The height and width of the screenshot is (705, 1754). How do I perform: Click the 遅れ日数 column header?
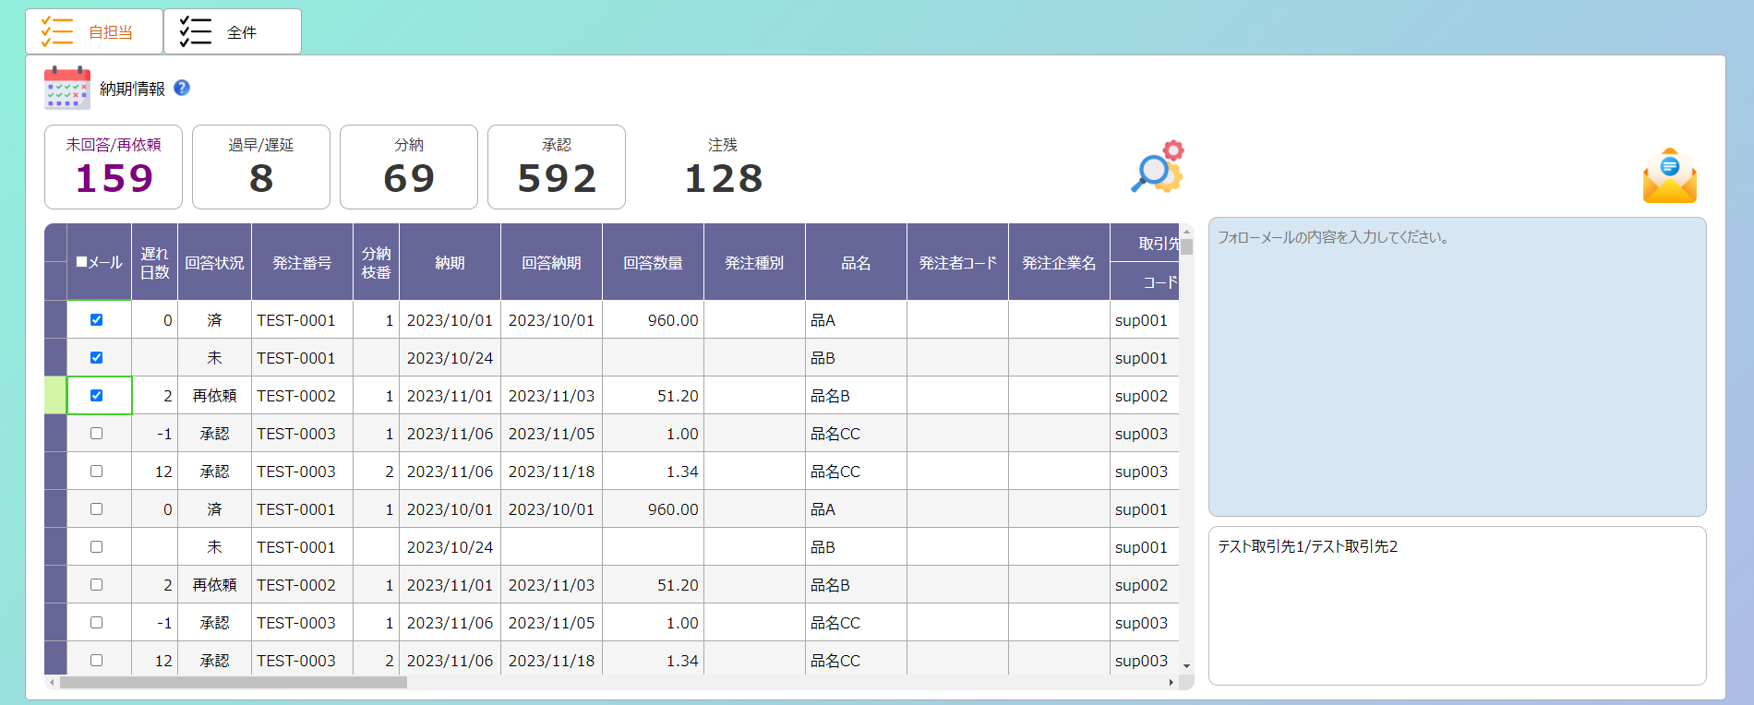click(154, 262)
